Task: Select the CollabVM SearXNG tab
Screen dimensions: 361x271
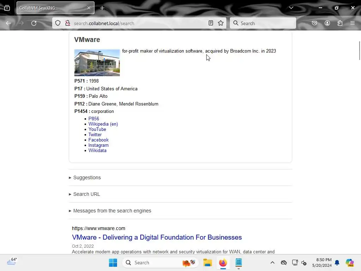Action: [55, 8]
